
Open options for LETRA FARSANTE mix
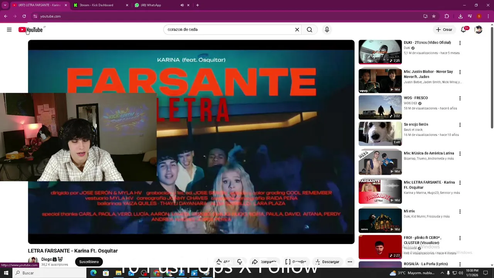(460, 183)
